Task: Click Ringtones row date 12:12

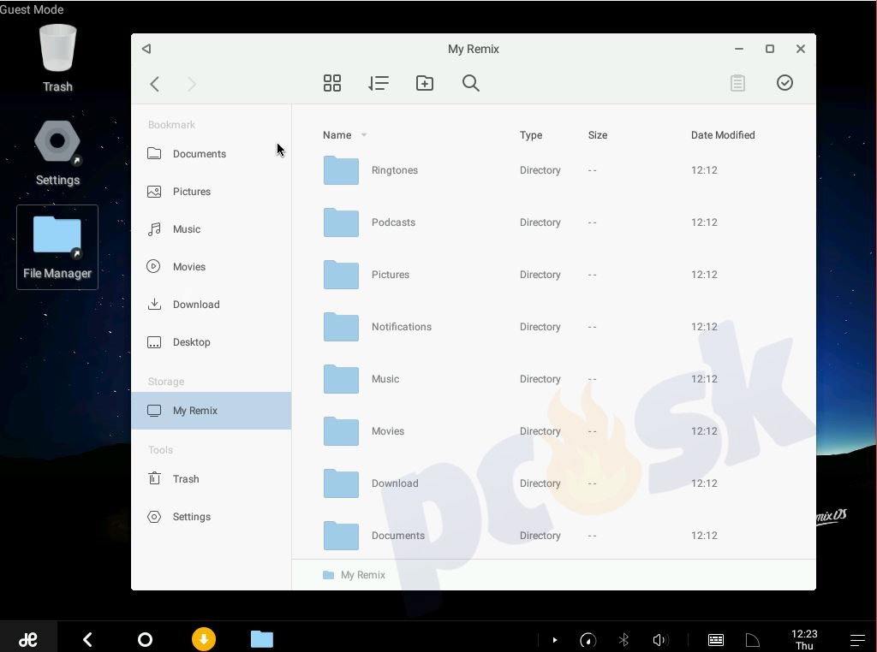Action: pyautogui.click(x=704, y=170)
